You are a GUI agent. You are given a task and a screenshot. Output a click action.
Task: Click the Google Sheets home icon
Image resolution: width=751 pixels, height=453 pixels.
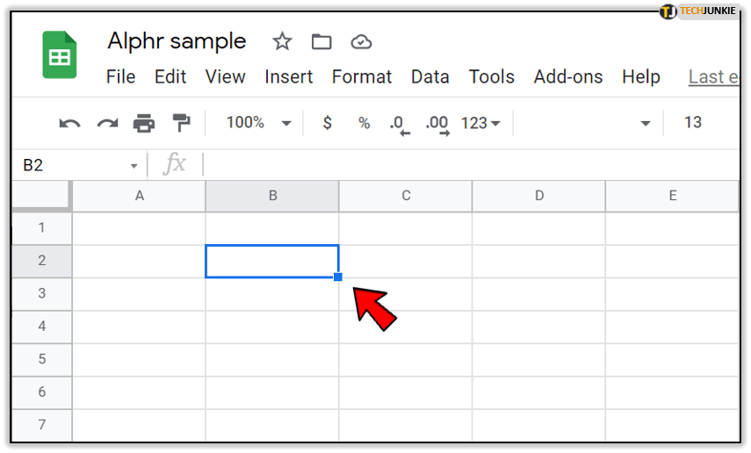coord(60,55)
